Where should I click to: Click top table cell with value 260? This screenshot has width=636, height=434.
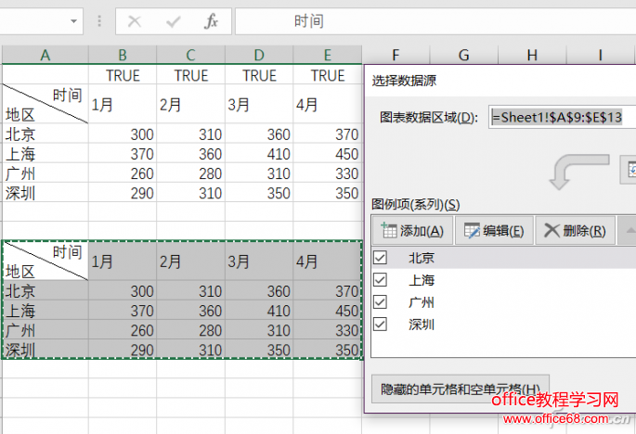[123, 173]
